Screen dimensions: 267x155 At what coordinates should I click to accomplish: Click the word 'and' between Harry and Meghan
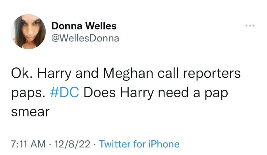coord(87,73)
